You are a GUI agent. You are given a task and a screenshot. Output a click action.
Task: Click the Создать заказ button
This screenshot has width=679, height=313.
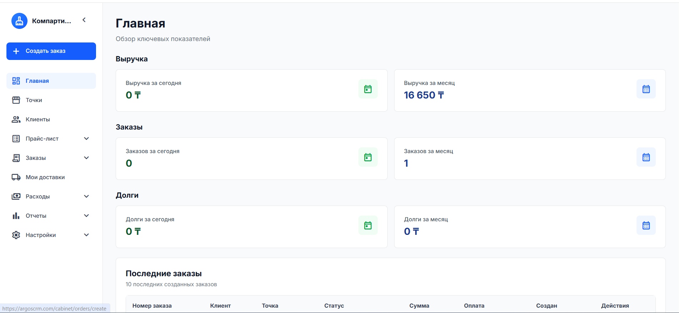click(x=51, y=51)
